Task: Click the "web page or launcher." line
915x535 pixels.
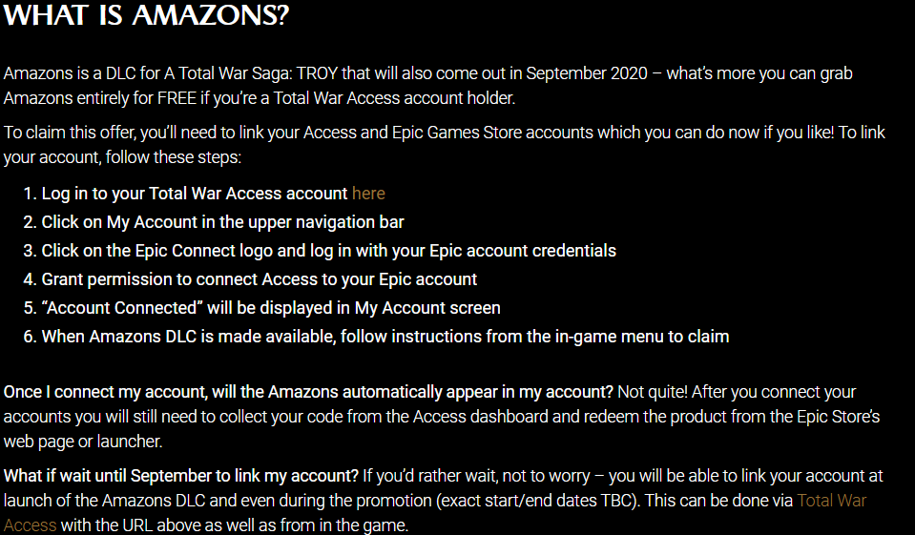Action: (x=83, y=442)
